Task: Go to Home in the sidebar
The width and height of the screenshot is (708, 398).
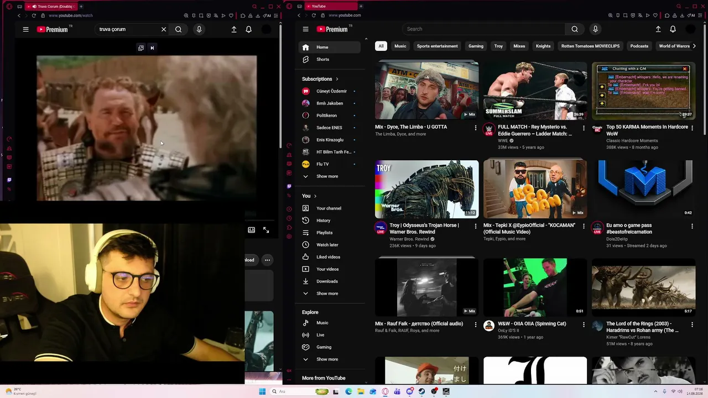Action: click(x=330, y=47)
